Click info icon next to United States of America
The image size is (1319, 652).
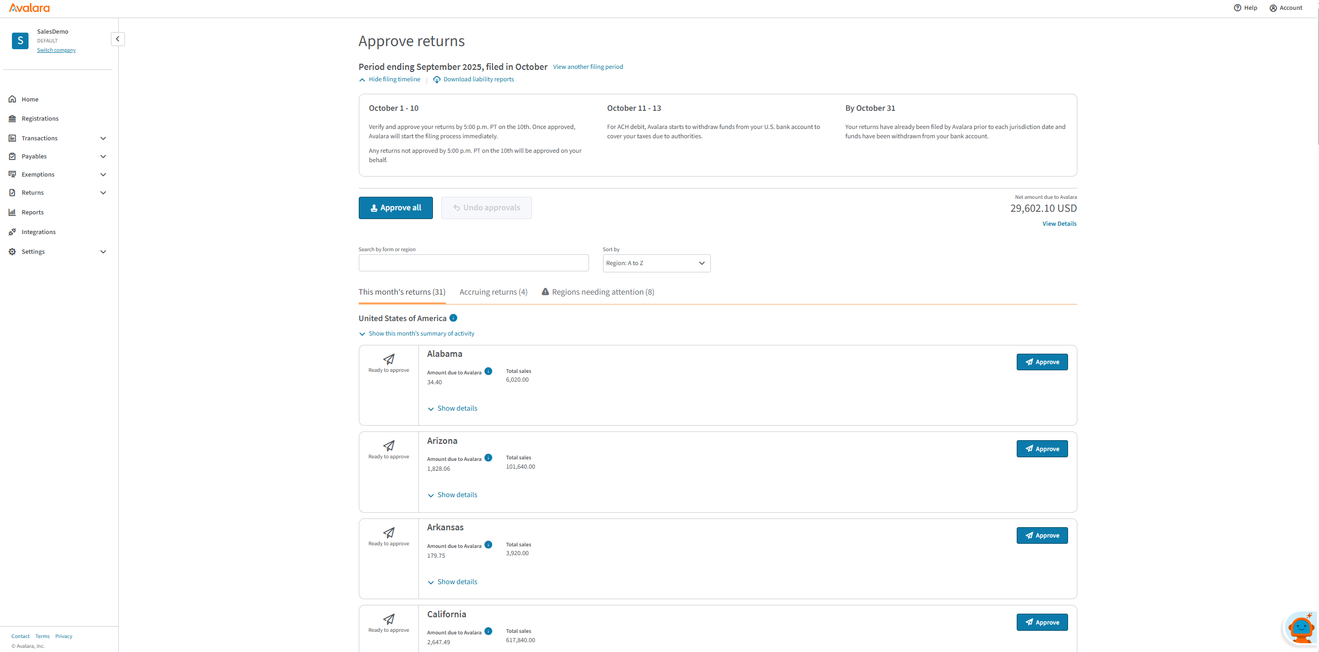(453, 318)
